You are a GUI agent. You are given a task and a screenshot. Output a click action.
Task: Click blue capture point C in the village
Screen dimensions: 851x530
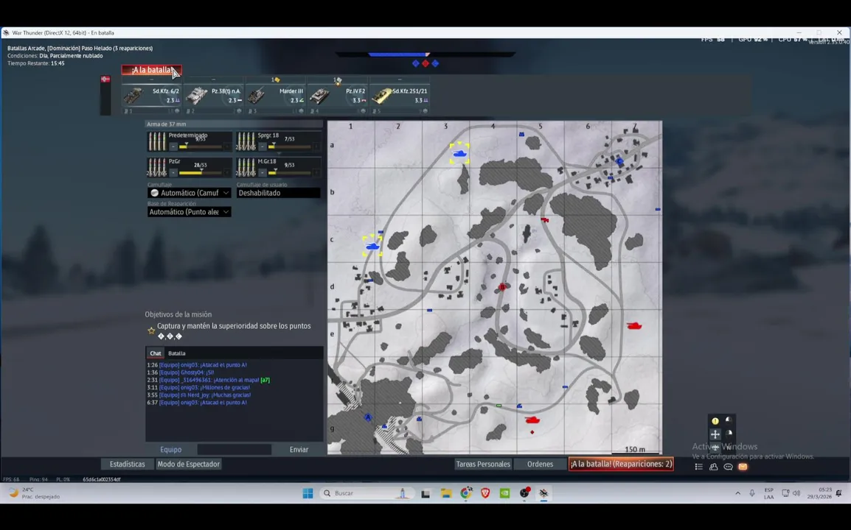[x=619, y=161]
